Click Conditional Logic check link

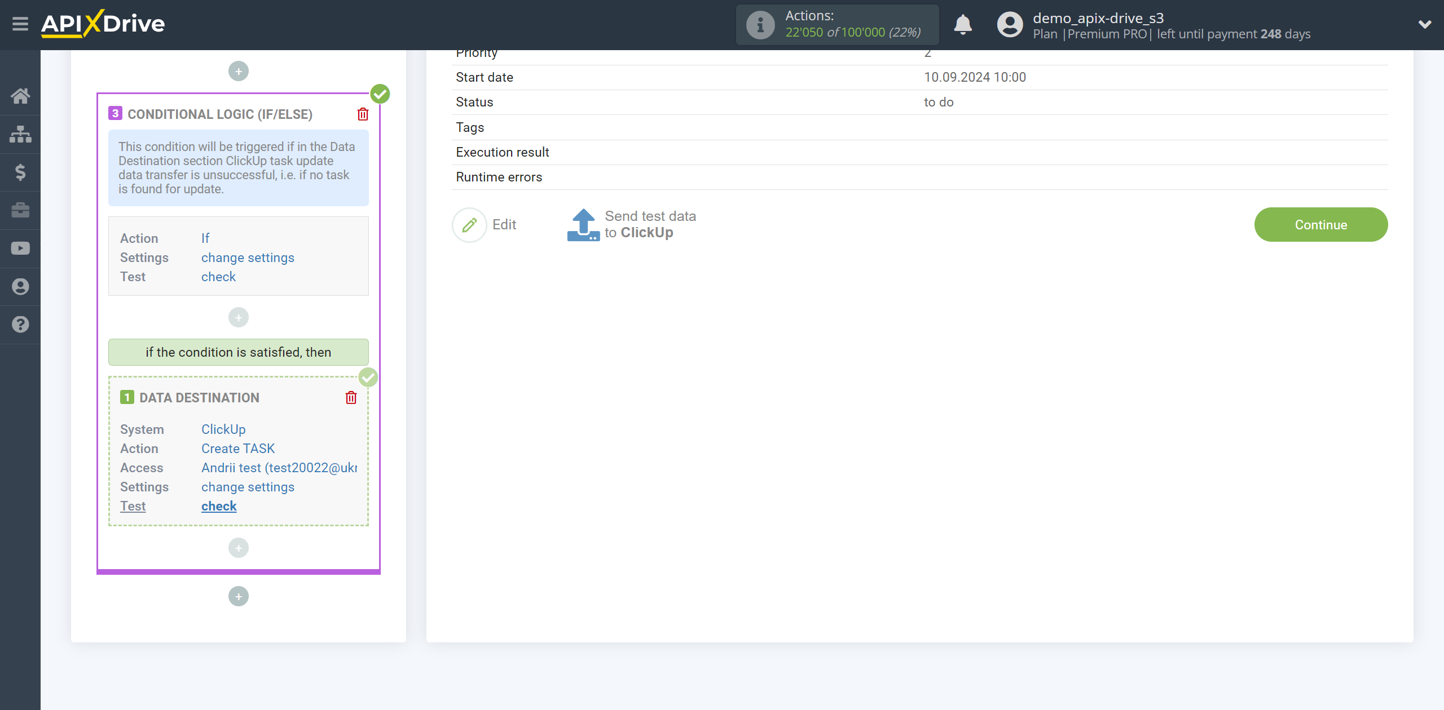coord(218,277)
